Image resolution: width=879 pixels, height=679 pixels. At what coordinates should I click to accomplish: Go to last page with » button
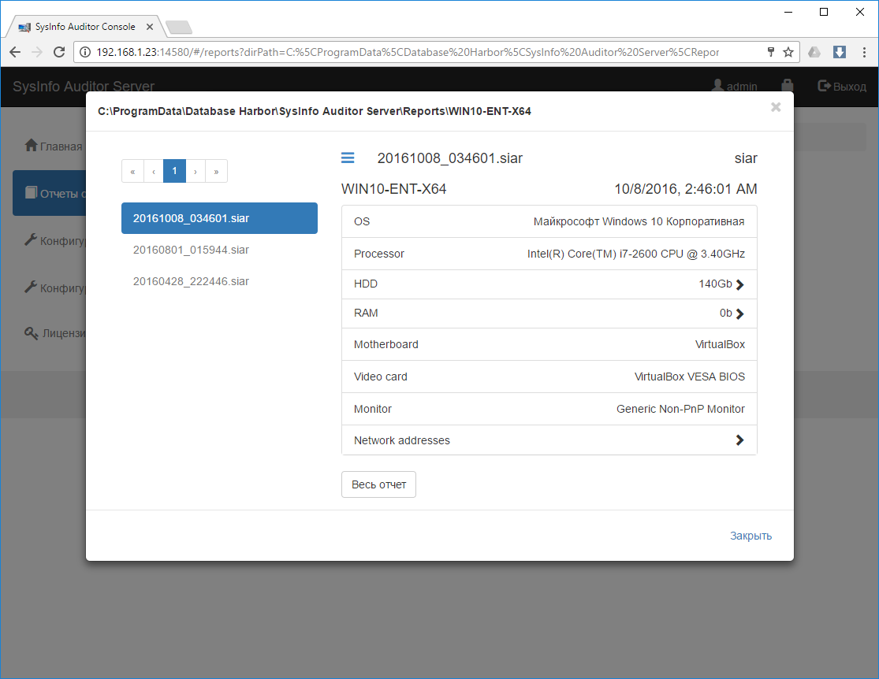click(x=216, y=171)
